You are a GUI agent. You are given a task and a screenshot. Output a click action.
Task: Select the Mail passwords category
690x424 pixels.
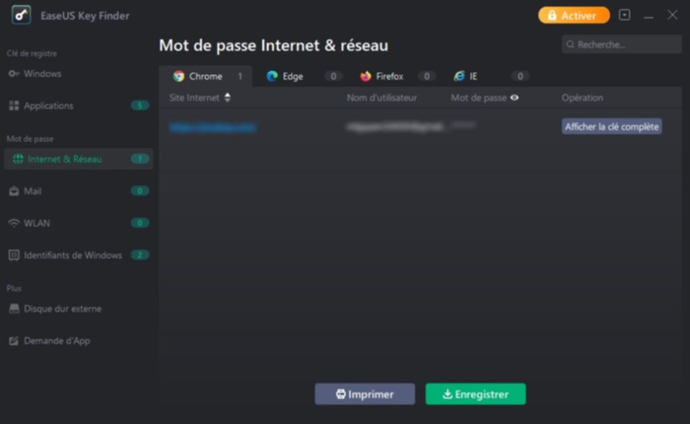[x=78, y=191]
